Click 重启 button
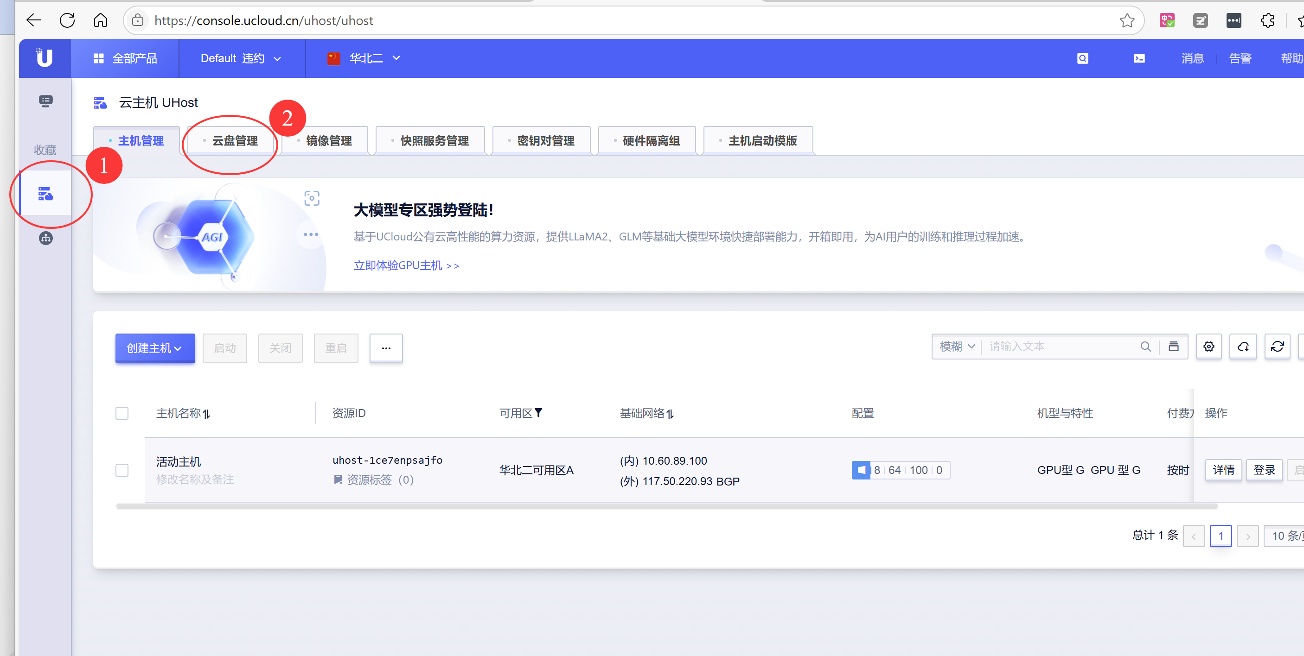 point(336,348)
